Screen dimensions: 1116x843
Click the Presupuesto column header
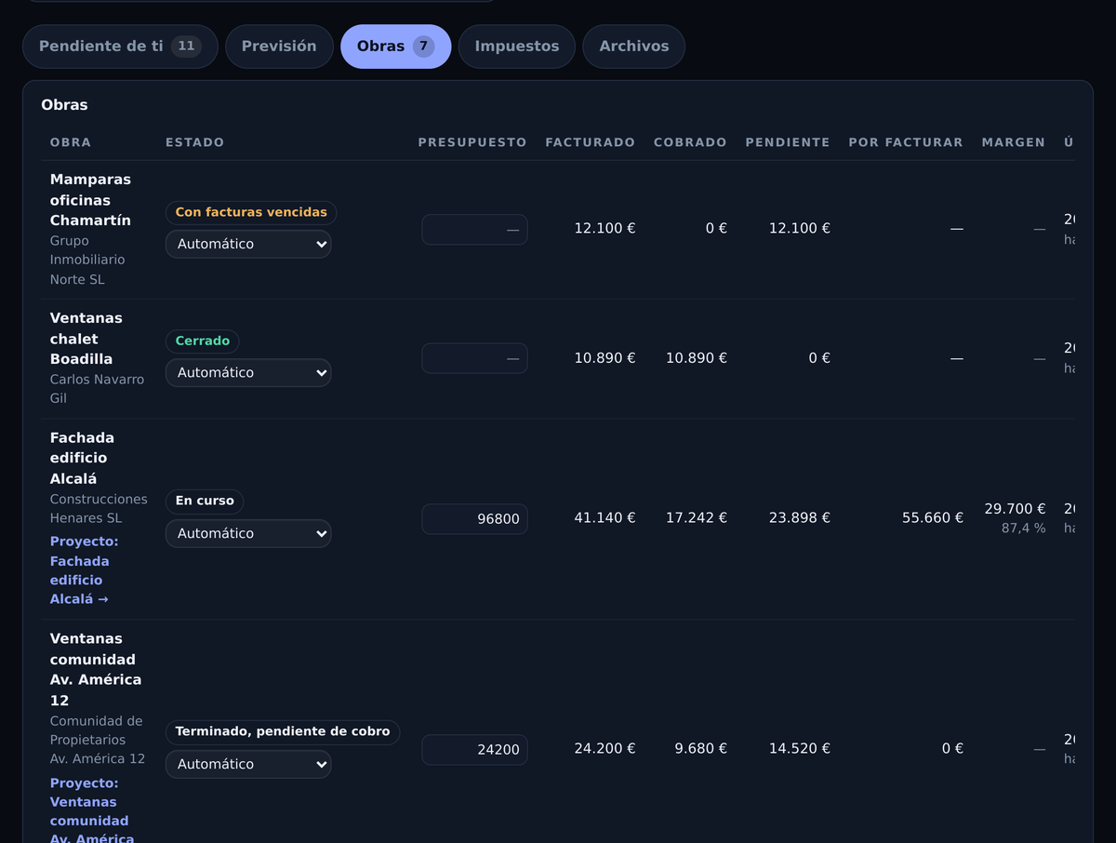(x=472, y=142)
